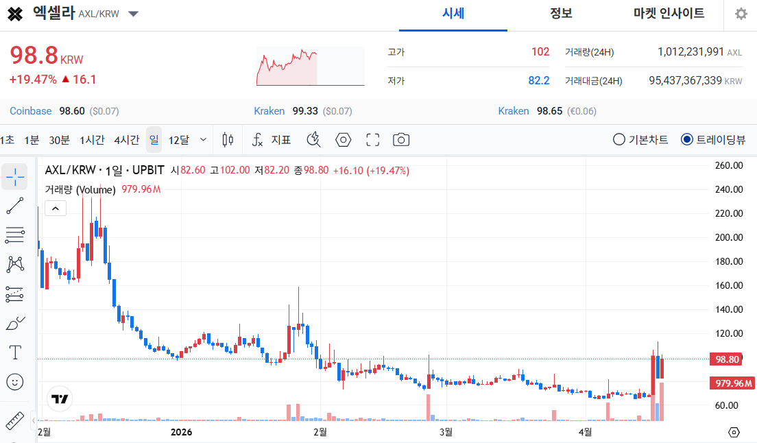Collapse the indicator legend caret button
Screen dimensions: 757x443
(x=56, y=208)
